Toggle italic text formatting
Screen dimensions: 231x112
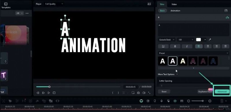coord(187,46)
